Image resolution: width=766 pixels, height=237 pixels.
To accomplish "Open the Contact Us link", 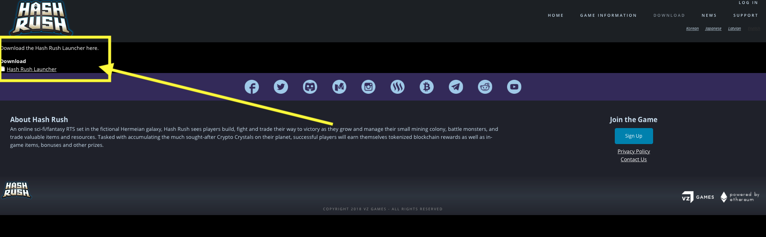I will coord(634,160).
